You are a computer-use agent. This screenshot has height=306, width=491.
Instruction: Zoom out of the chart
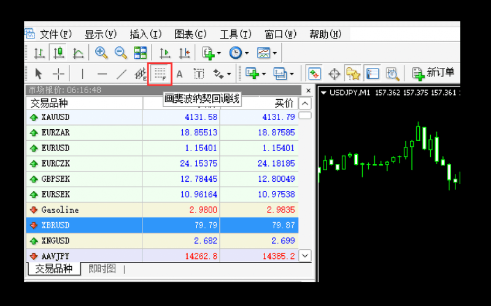[120, 53]
